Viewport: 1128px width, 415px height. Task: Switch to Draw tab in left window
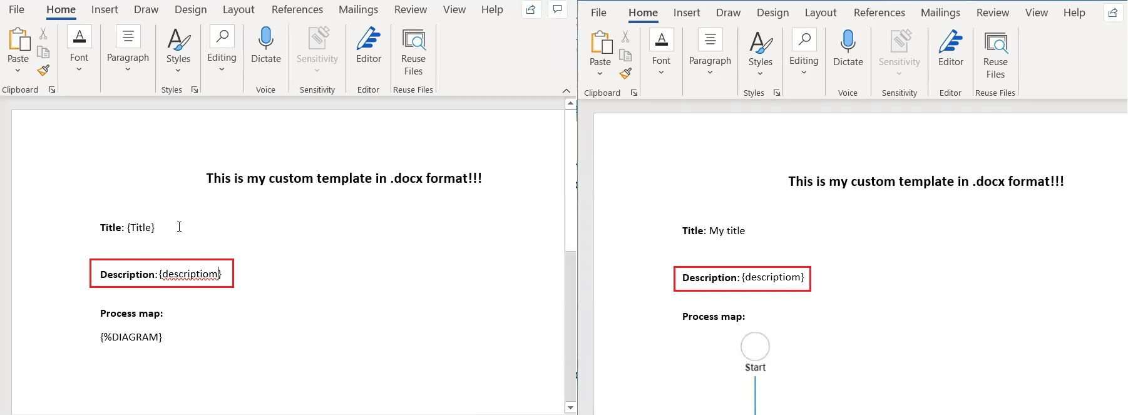(146, 9)
